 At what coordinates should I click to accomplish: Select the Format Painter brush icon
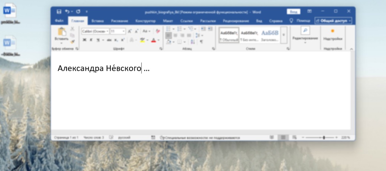pos(72,41)
